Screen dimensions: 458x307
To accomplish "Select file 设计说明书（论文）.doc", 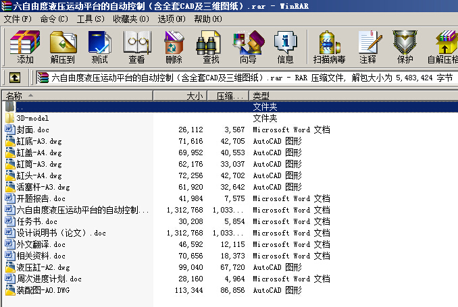I will click(x=61, y=233).
